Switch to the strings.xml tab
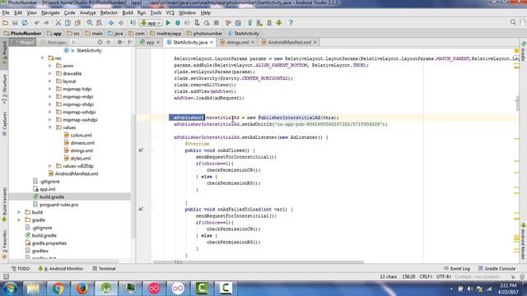 (x=237, y=42)
